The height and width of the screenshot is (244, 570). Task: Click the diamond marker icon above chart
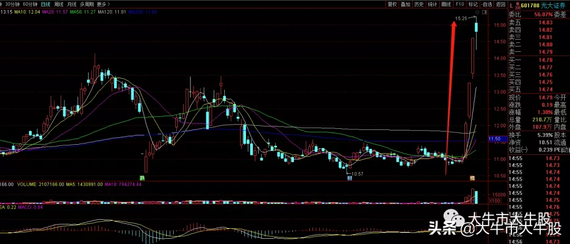tap(477, 12)
